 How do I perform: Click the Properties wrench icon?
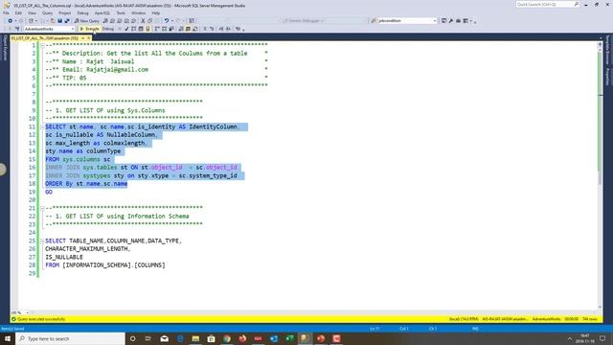point(451,21)
